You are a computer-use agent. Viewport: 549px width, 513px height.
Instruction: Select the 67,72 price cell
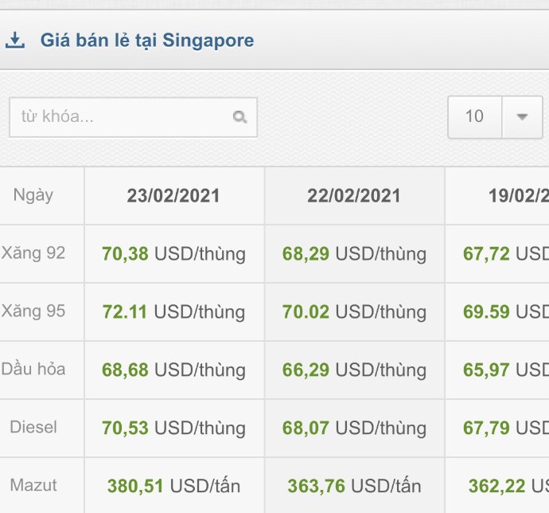497,253
